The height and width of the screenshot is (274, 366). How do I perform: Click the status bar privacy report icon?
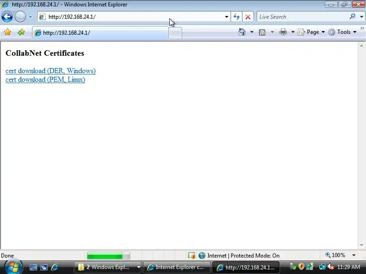pyautogui.click(x=192, y=256)
